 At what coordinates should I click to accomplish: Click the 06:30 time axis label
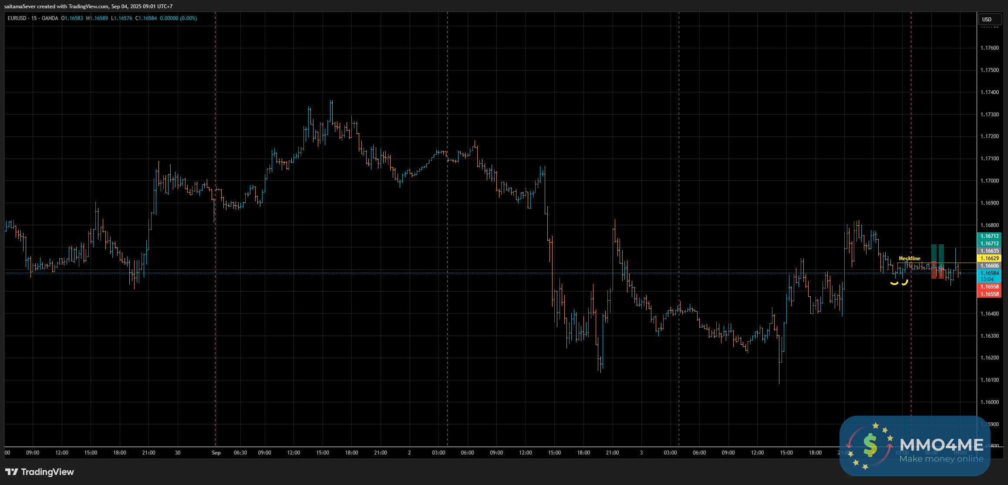(240, 453)
